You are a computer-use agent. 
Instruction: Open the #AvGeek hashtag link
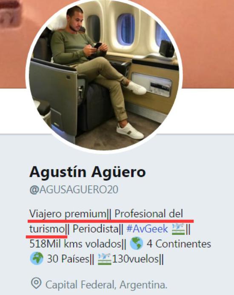(x=147, y=229)
